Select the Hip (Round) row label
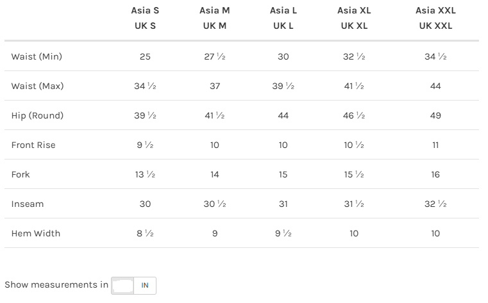Image resolution: width=488 pixels, height=303 pixels. click(37, 115)
